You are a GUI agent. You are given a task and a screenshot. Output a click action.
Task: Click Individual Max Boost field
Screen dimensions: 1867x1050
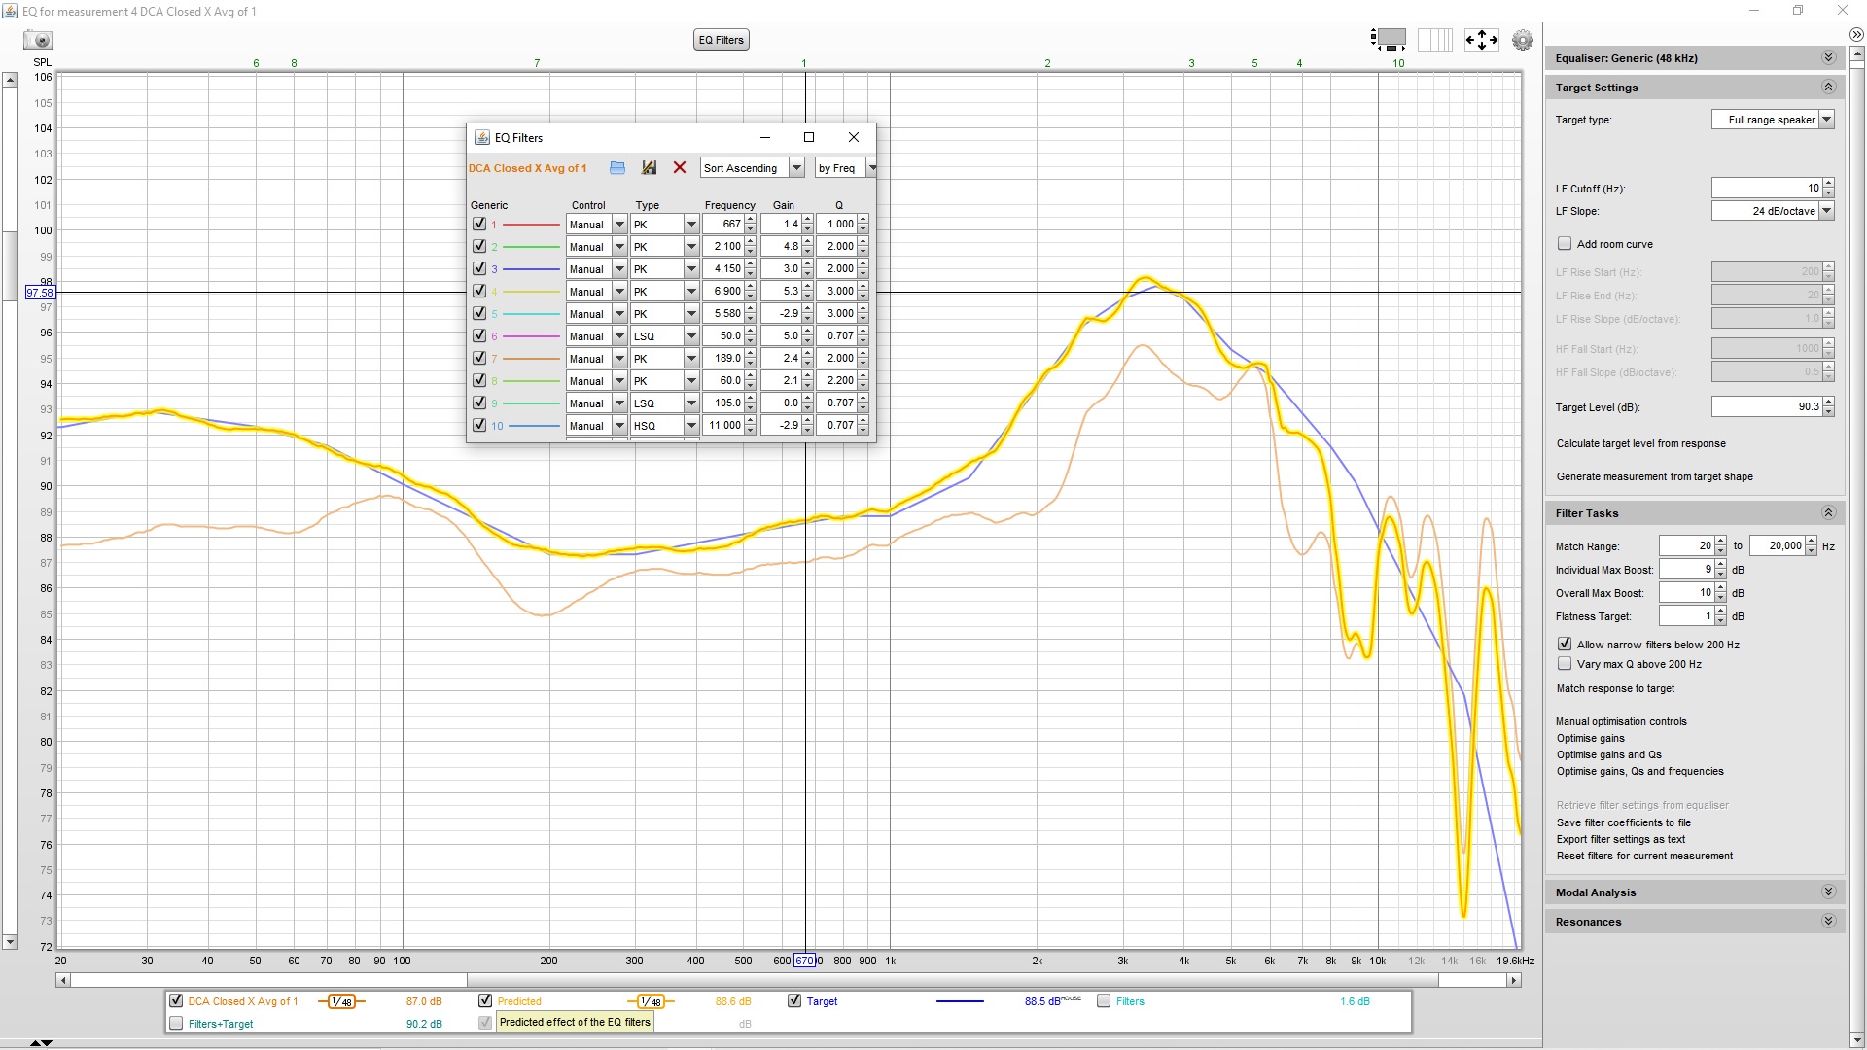(x=1687, y=569)
